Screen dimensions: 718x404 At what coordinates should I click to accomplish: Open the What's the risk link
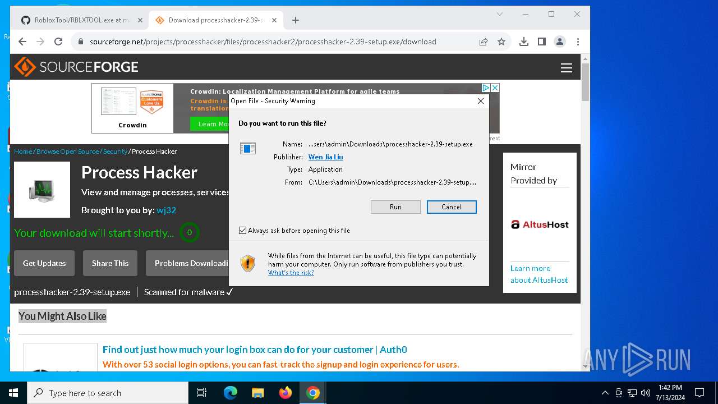click(291, 273)
